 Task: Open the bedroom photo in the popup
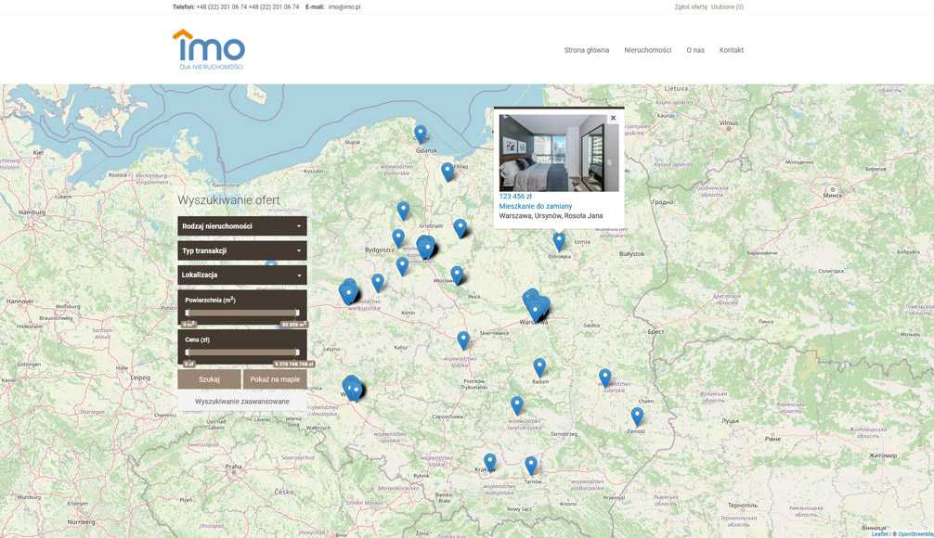click(x=559, y=153)
